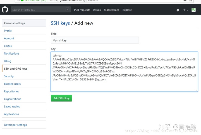Open Explore page

click(x=127, y=10)
